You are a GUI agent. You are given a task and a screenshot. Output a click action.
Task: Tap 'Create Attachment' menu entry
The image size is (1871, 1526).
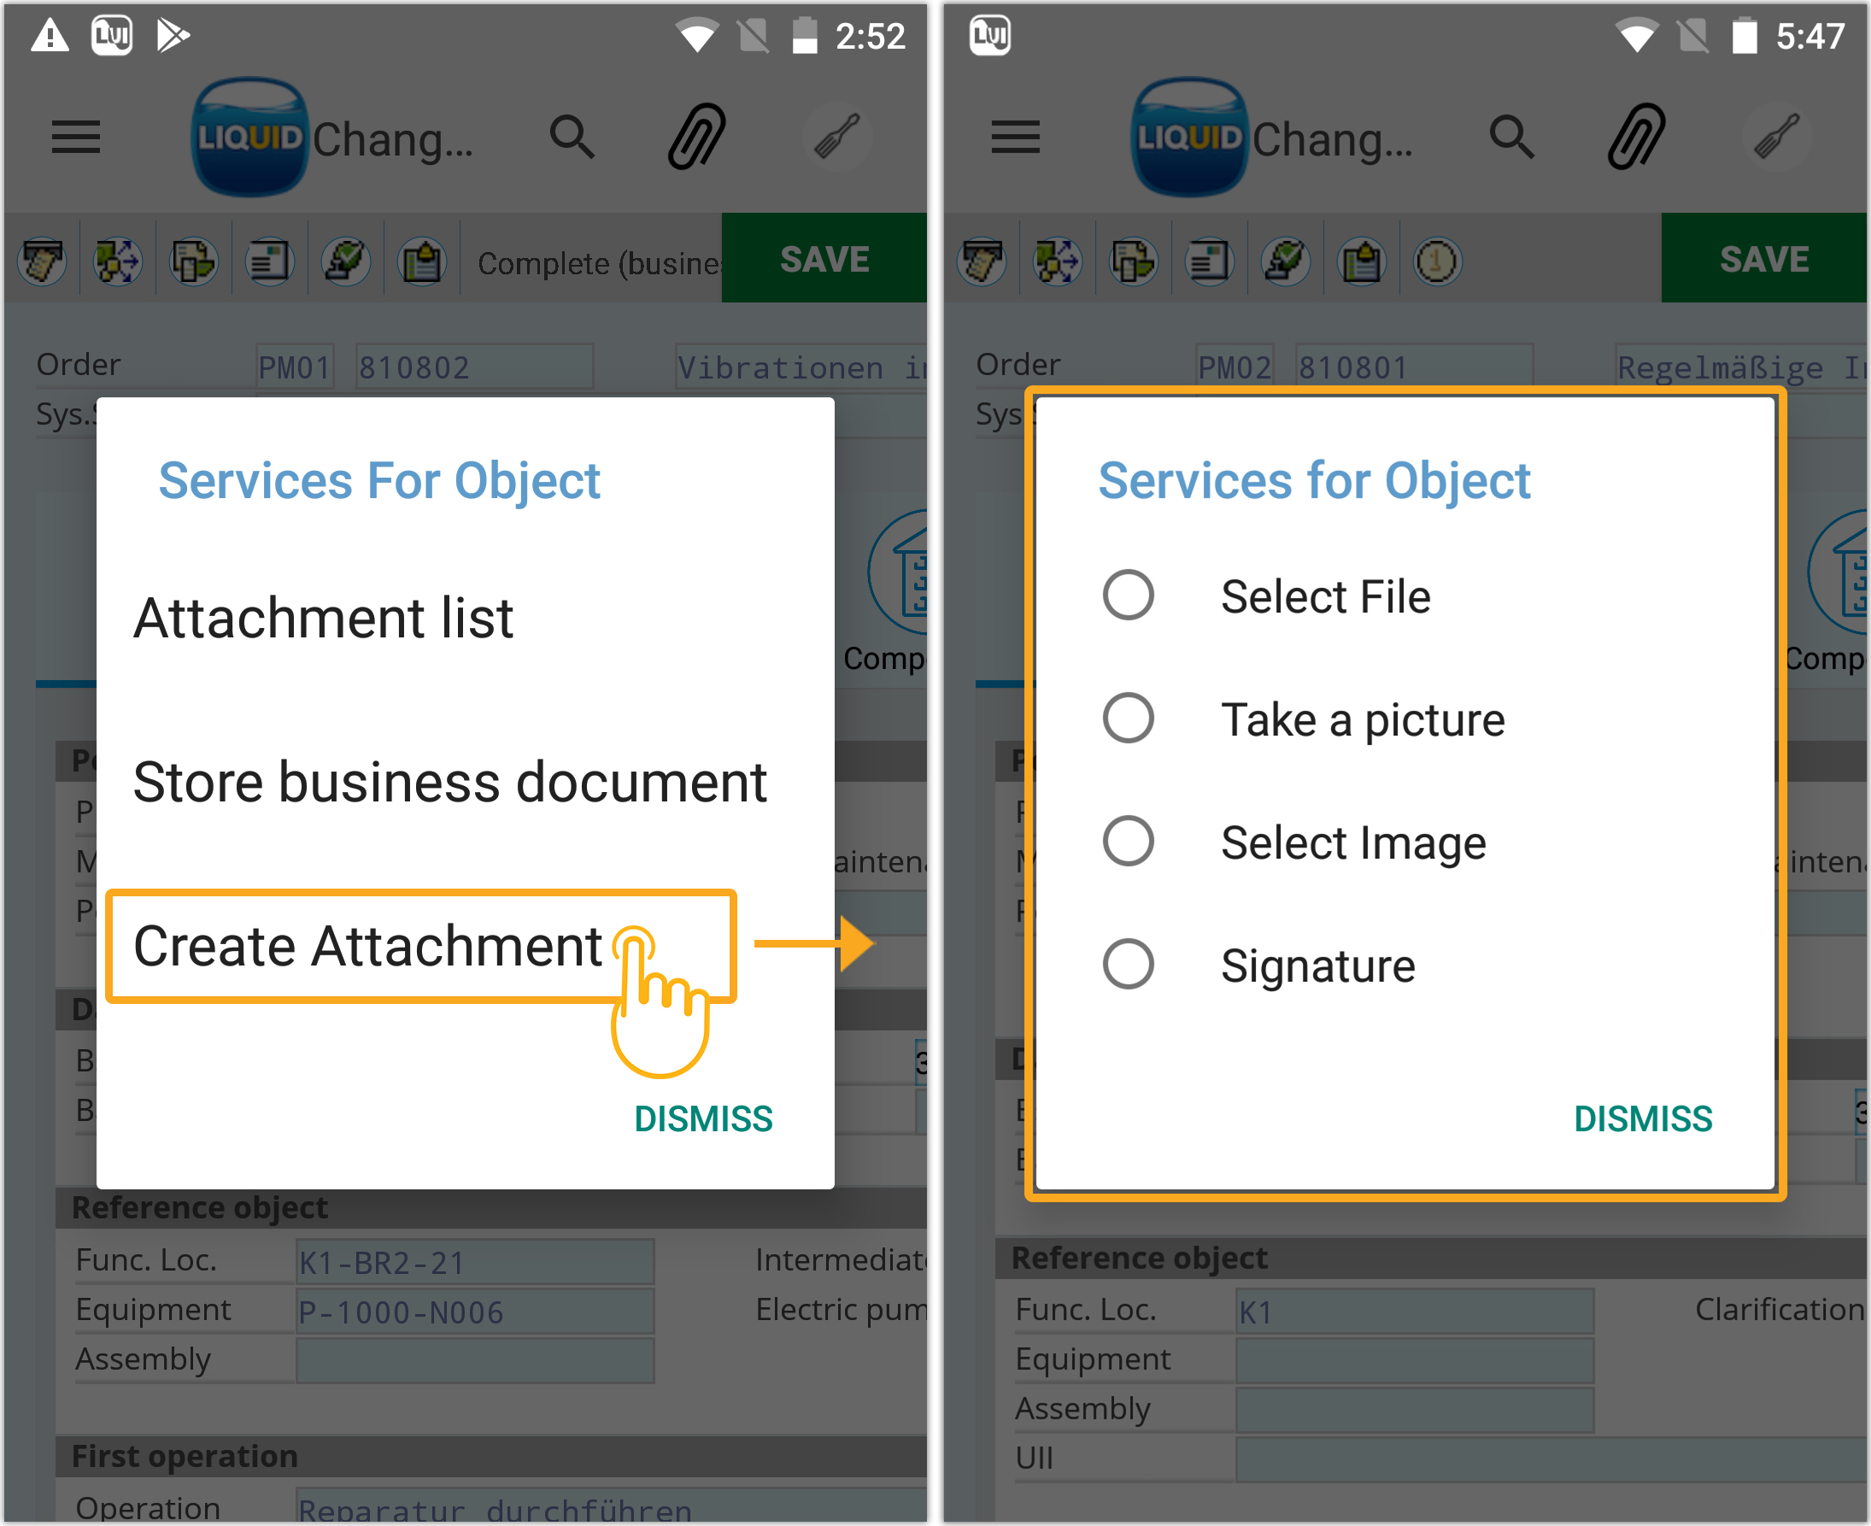click(369, 946)
